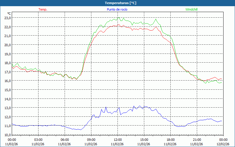Click the "Temperaturas [°C]" chart title
This screenshot has width=235, height=147.
click(x=120, y=3)
